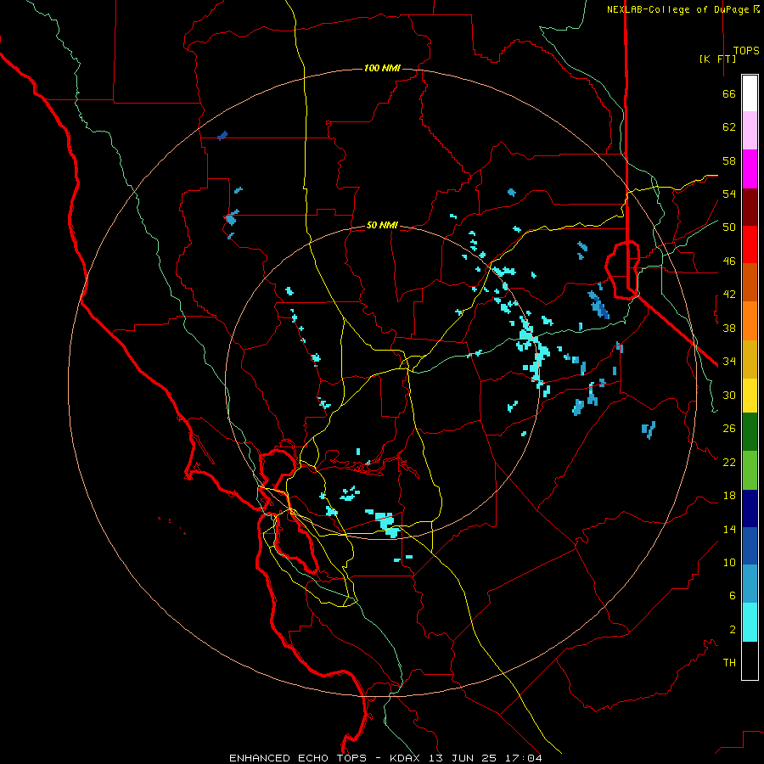Click the NEXLAB-College of DuPage title
Viewport: 764px width, 764px height.
(x=683, y=9)
